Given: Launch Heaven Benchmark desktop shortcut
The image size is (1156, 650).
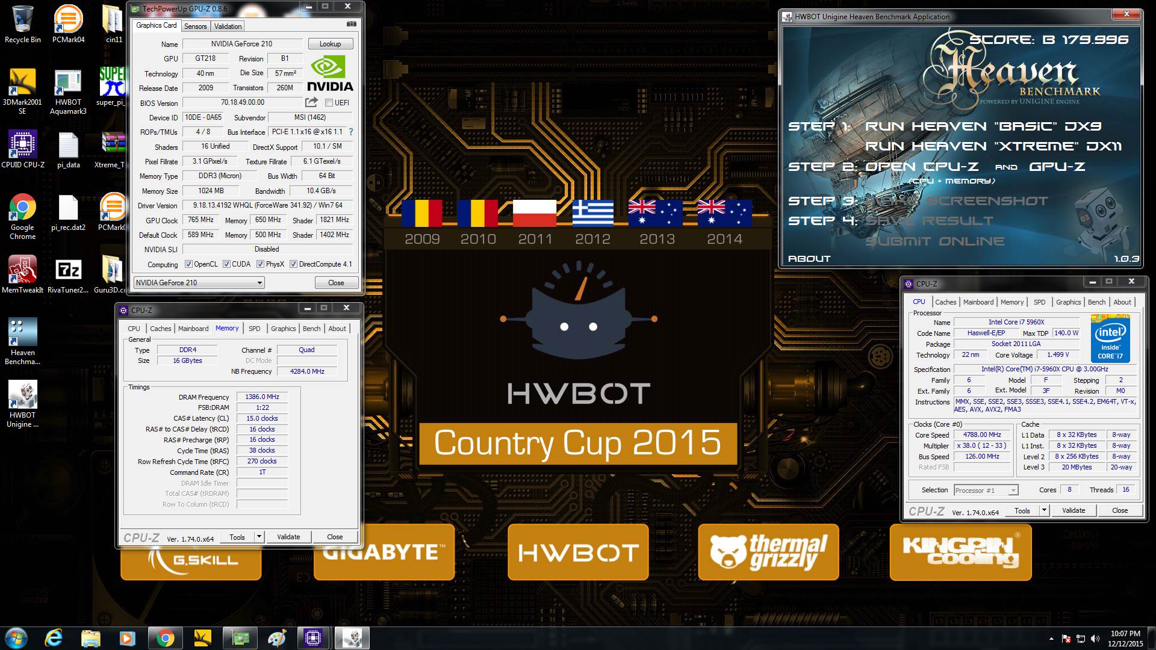Looking at the screenshot, I should click(23, 341).
